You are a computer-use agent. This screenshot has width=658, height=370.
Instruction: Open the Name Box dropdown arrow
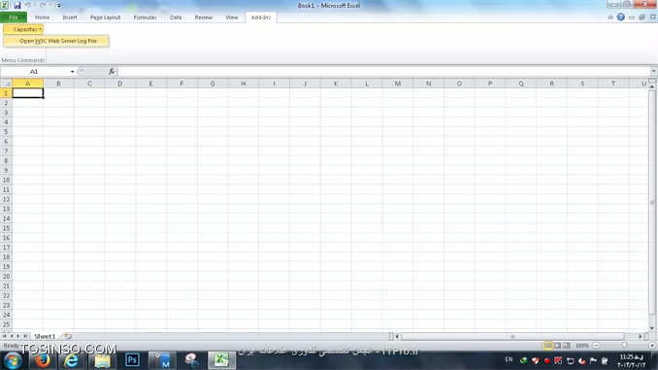coord(72,72)
